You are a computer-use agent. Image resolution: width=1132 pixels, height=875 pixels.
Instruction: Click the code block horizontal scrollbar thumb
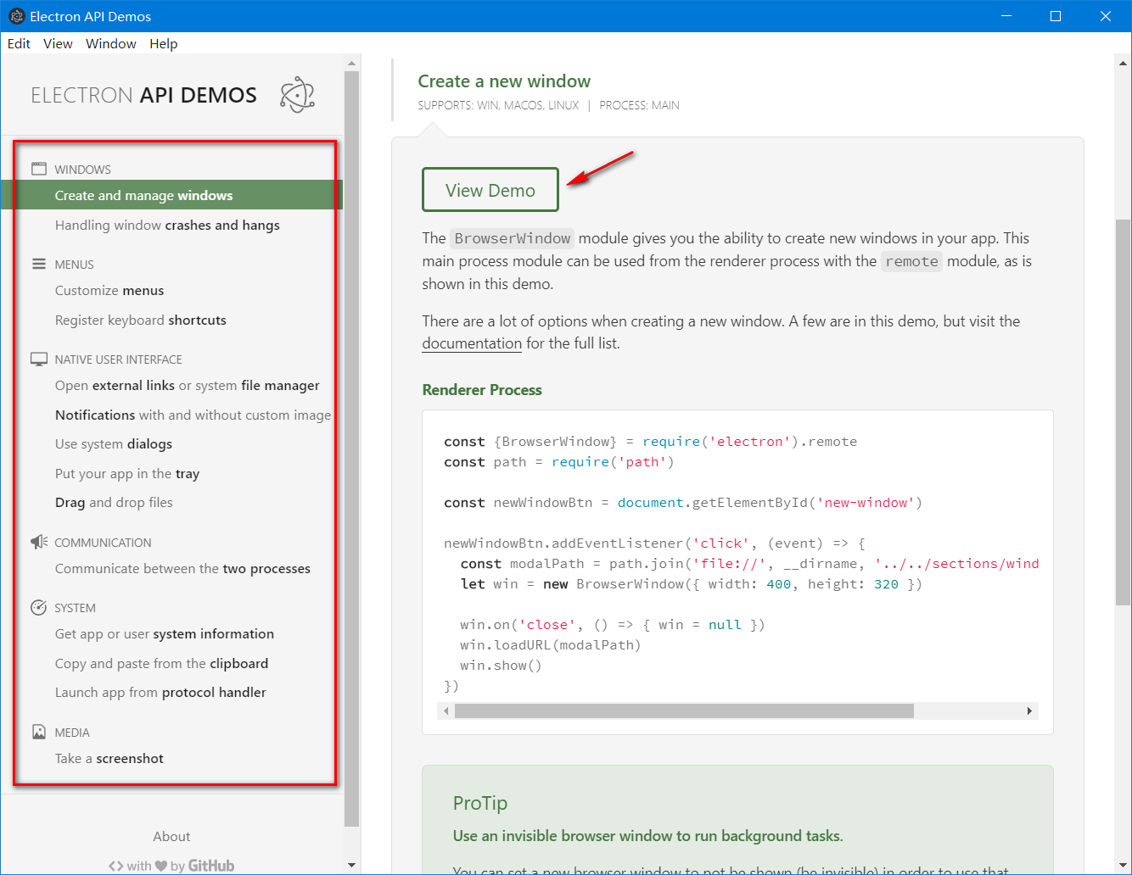click(x=684, y=711)
